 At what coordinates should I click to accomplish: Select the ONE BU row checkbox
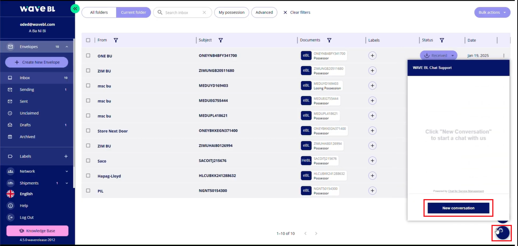pyautogui.click(x=88, y=55)
